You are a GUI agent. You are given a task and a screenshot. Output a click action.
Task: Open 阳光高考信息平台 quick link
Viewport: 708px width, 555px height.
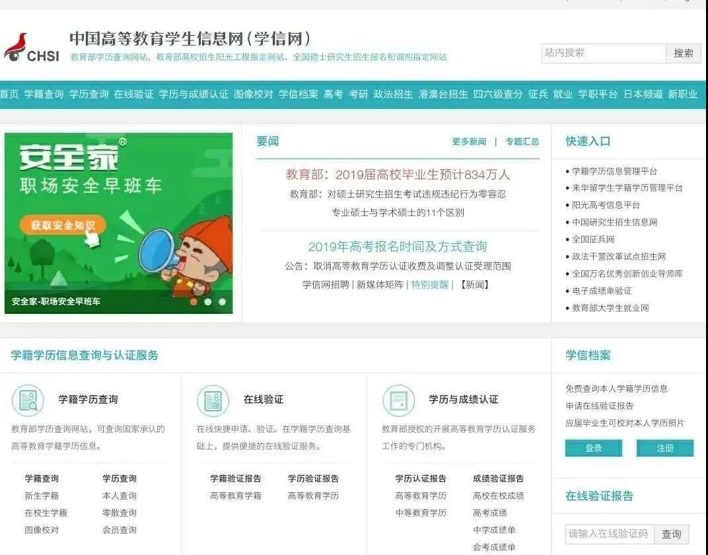coord(606,205)
